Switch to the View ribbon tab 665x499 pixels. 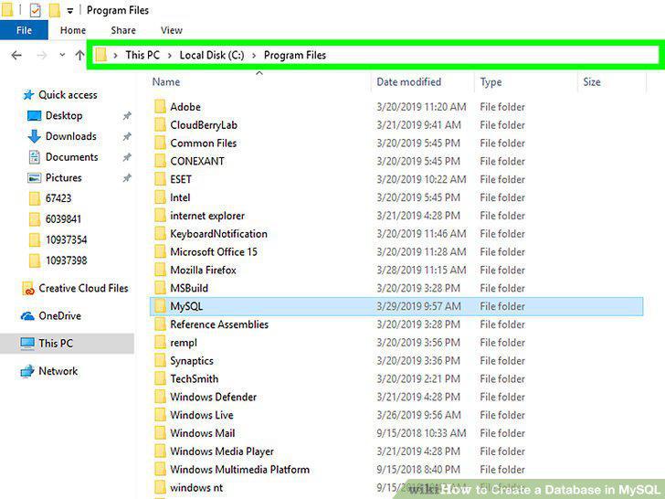(x=172, y=30)
